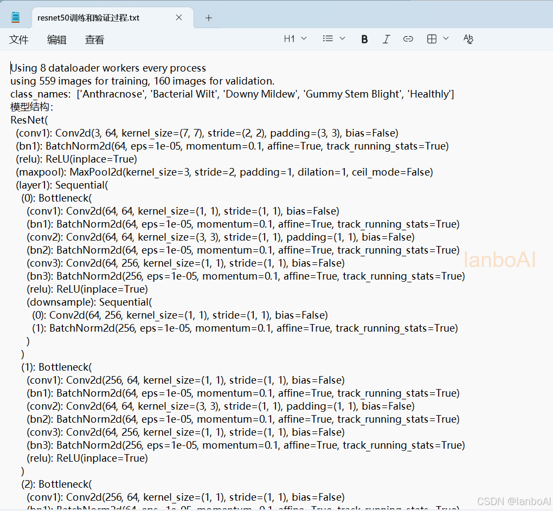This screenshot has height=511, width=553.
Task: Click the bulleted list icon
Action: 328,39
